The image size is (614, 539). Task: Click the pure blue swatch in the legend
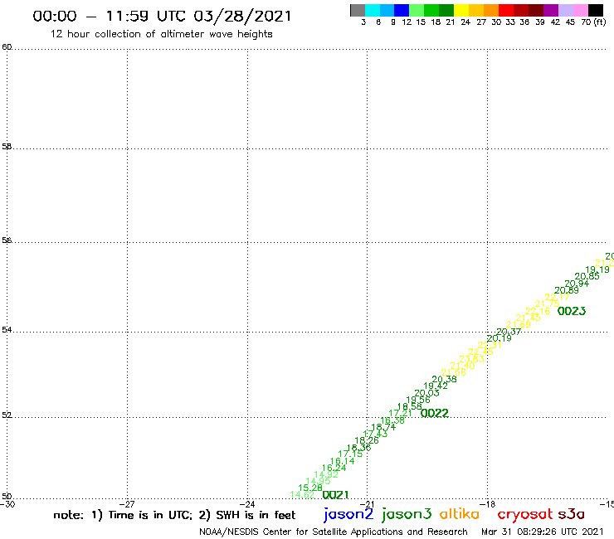click(402, 10)
